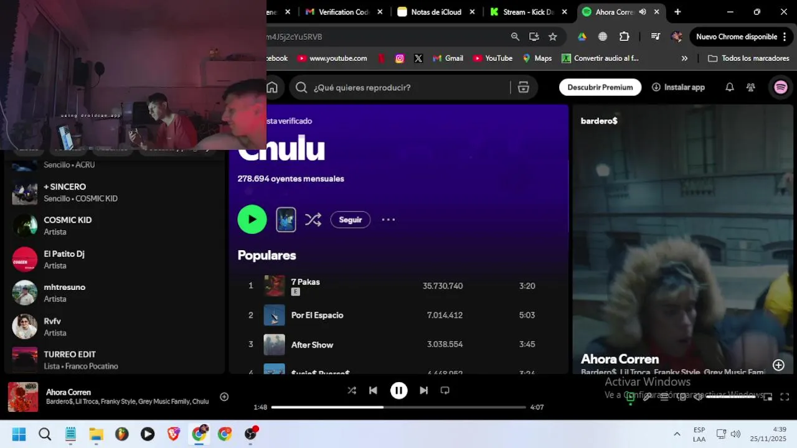Toggle Now Playing view icon
This screenshot has width=797, height=448.
[630, 396]
